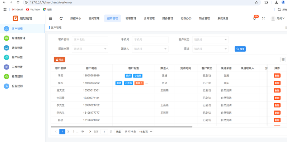Open the apps grid in bookmarks bar
Screen dimensions: 287x142
pos(5,10)
